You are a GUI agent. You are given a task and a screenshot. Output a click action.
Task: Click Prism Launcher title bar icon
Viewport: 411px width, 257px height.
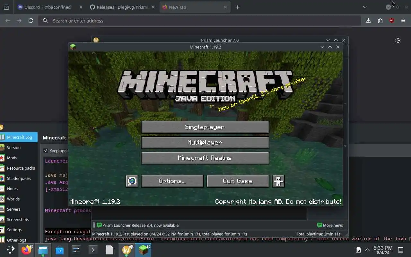(x=96, y=40)
